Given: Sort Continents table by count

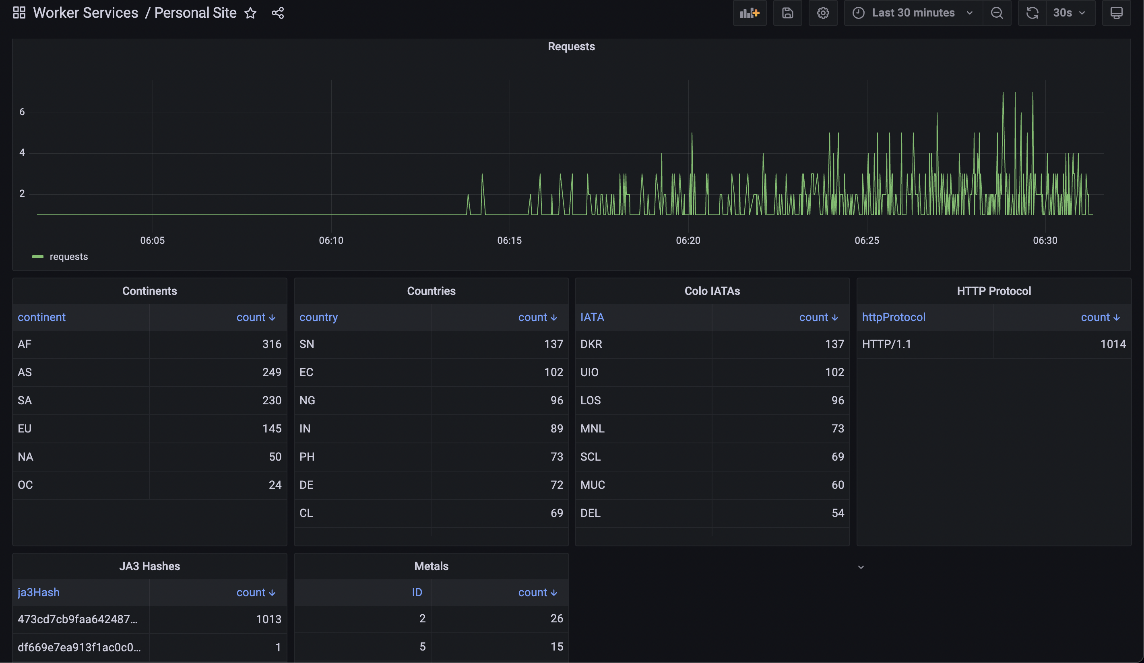Looking at the screenshot, I should pos(255,318).
